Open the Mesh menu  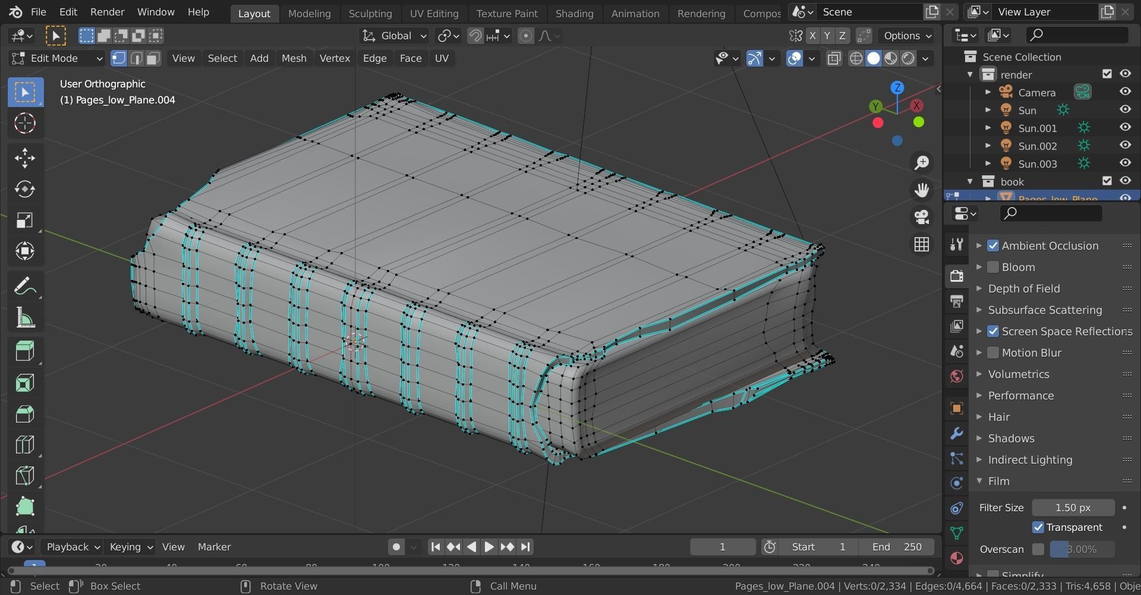(x=294, y=58)
